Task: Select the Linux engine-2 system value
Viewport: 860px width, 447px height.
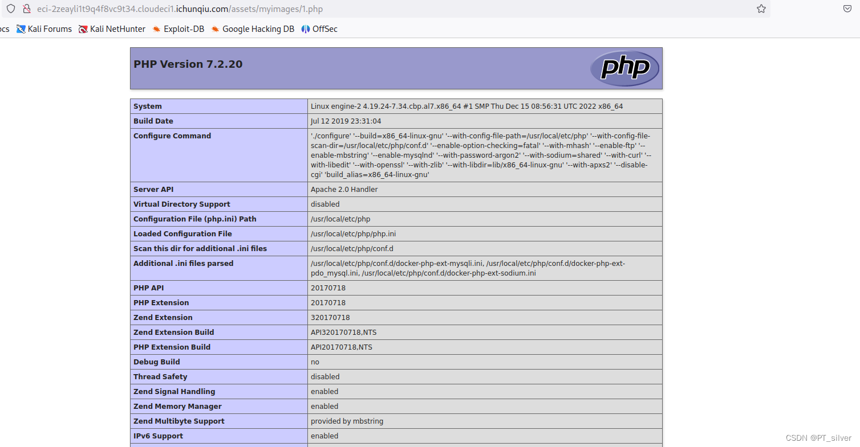Action: 467,106
